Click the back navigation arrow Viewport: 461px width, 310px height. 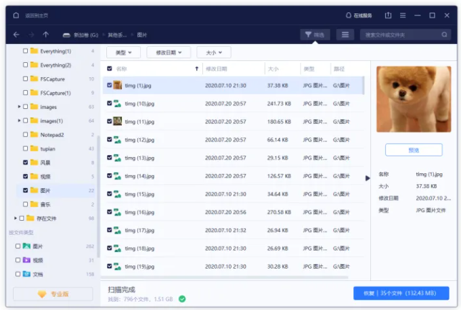coord(16,35)
